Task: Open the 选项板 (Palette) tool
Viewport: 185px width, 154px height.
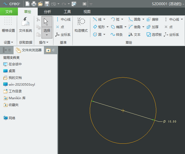Action: (x=154, y=35)
